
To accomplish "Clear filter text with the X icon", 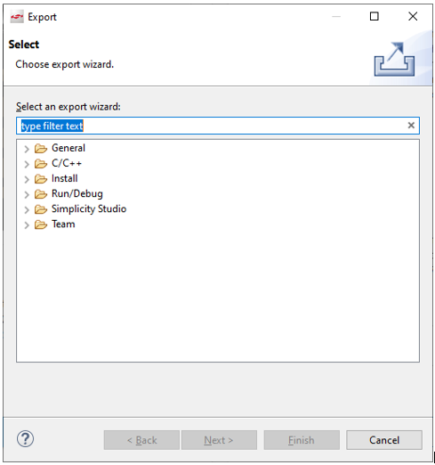I will pyautogui.click(x=411, y=126).
